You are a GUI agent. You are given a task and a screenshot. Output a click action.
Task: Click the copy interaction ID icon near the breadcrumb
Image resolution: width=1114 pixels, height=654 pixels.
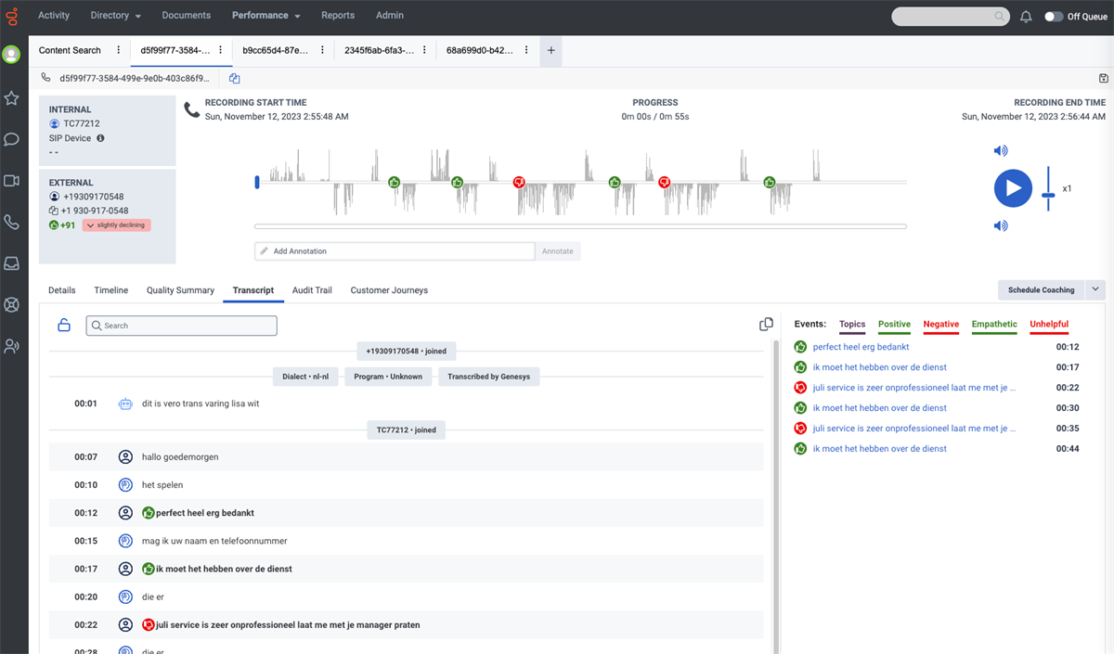pos(234,79)
